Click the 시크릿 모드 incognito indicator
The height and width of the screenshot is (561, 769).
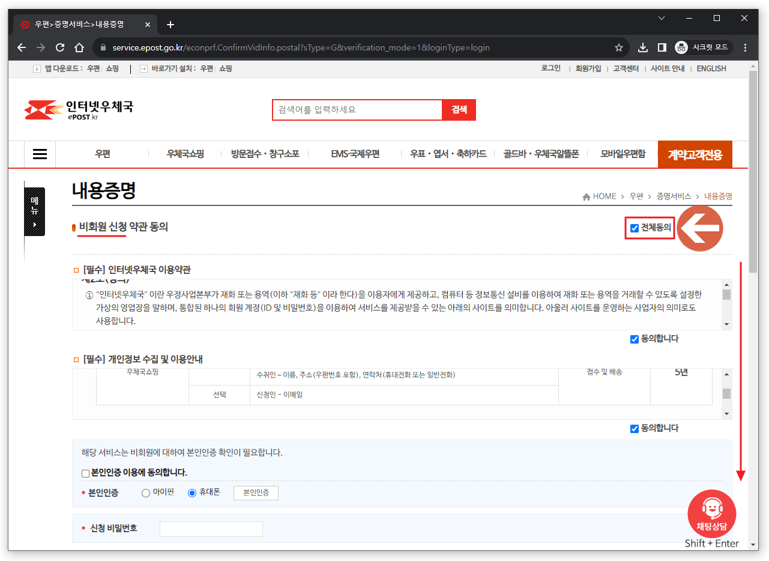coord(702,47)
